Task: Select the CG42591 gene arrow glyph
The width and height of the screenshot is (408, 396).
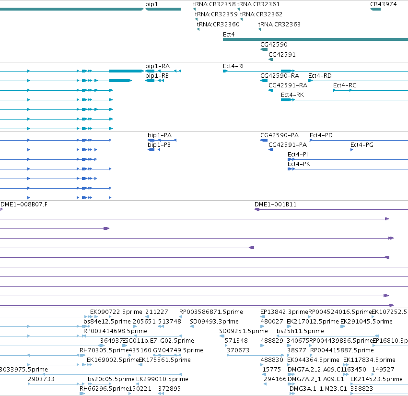Action: [x=270, y=60]
